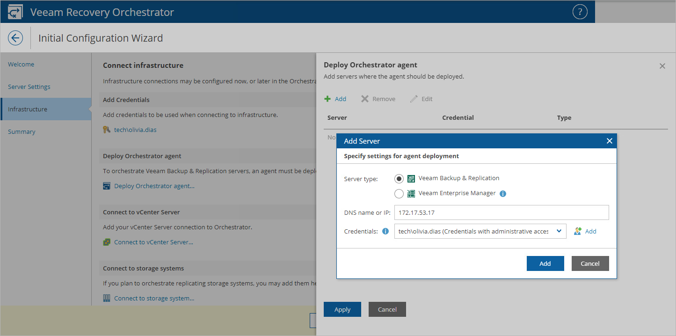Viewport: 676px width, 336px height.
Task: Click the storage system icon near Connect to storage system
Action: [107, 298]
